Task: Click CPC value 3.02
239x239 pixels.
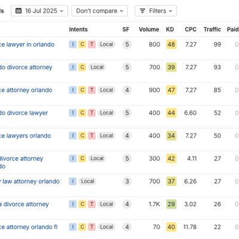Action: (191, 204)
